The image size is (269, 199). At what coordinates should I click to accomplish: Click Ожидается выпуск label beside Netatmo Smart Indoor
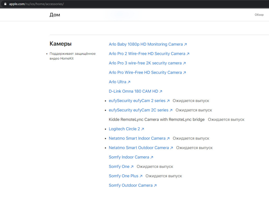click(x=191, y=138)
